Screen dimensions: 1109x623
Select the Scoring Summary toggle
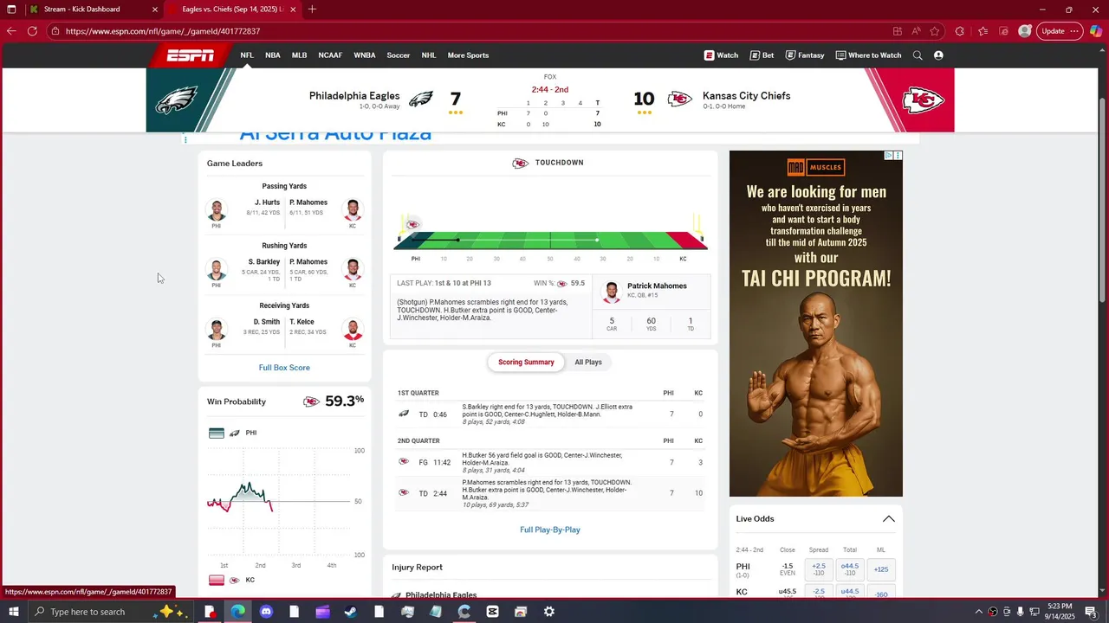point(526,363)
